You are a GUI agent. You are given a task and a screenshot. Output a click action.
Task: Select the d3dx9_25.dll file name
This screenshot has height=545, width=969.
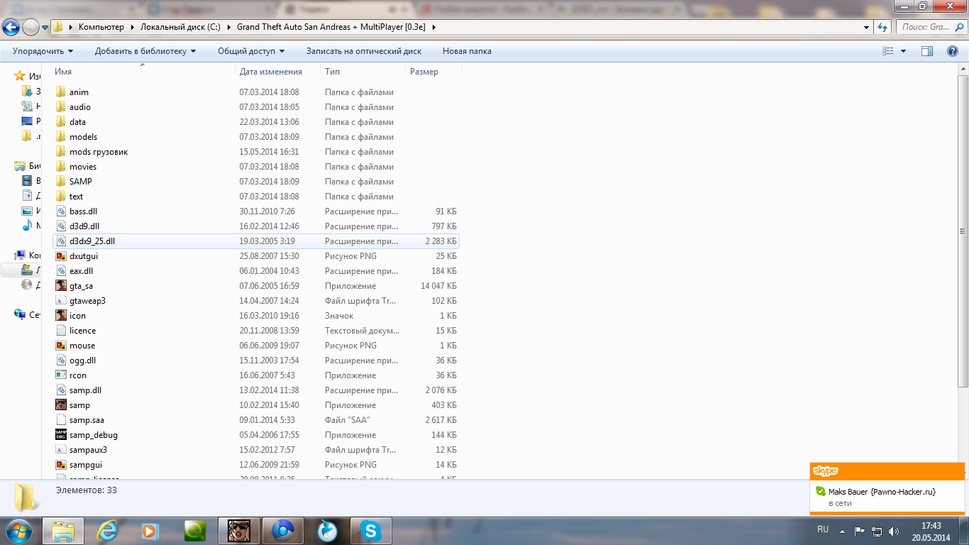point(92,241)
